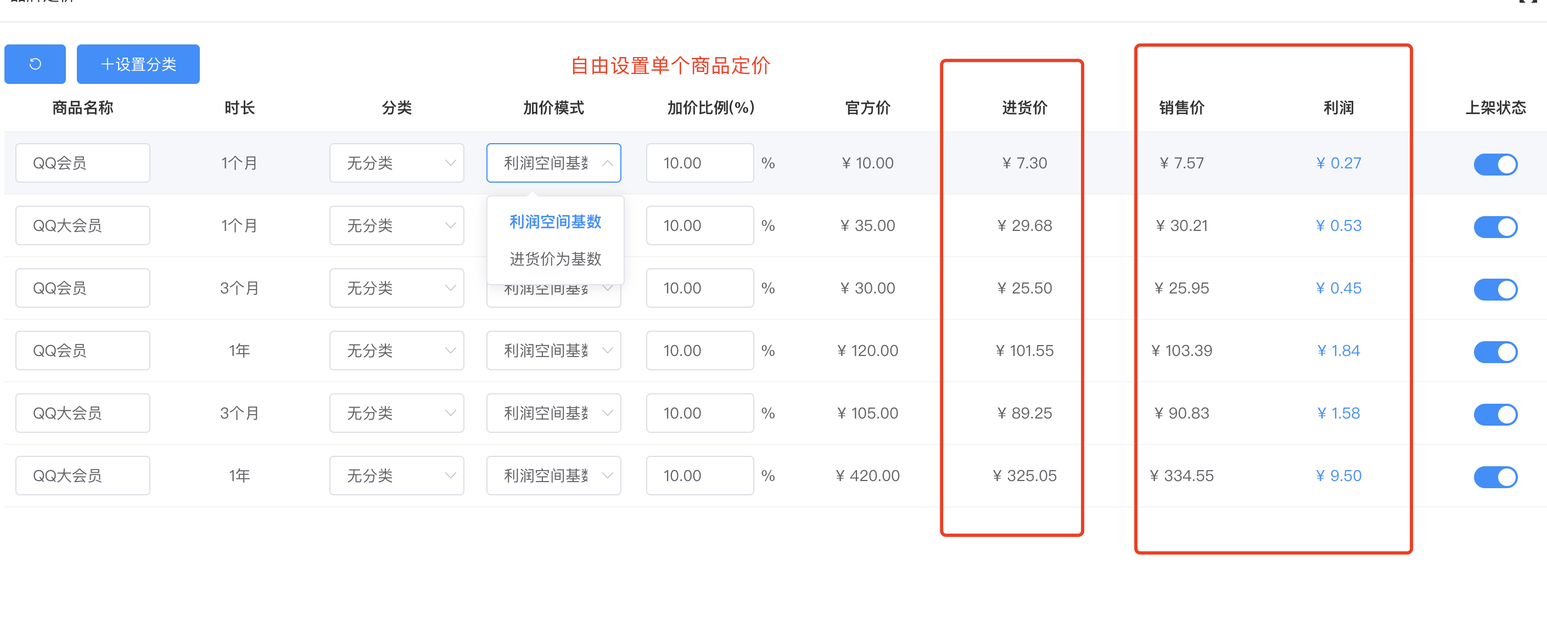This screenshot has height=633, width=1547.
Task: Toggle listing status for QQ会员 1年
Action: pos(1495,351)
